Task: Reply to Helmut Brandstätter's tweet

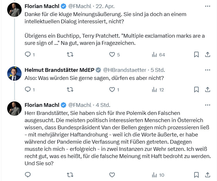Action: [28, 90]
